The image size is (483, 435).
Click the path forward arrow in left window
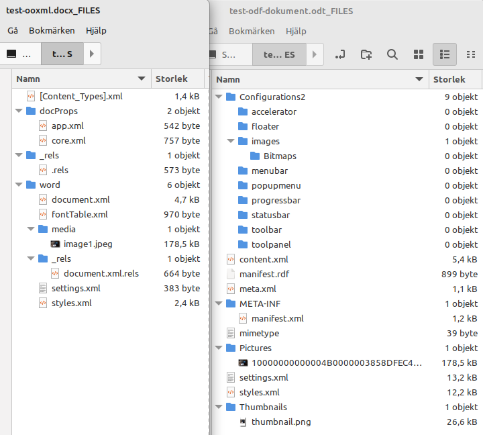click(x=92, y=54)
